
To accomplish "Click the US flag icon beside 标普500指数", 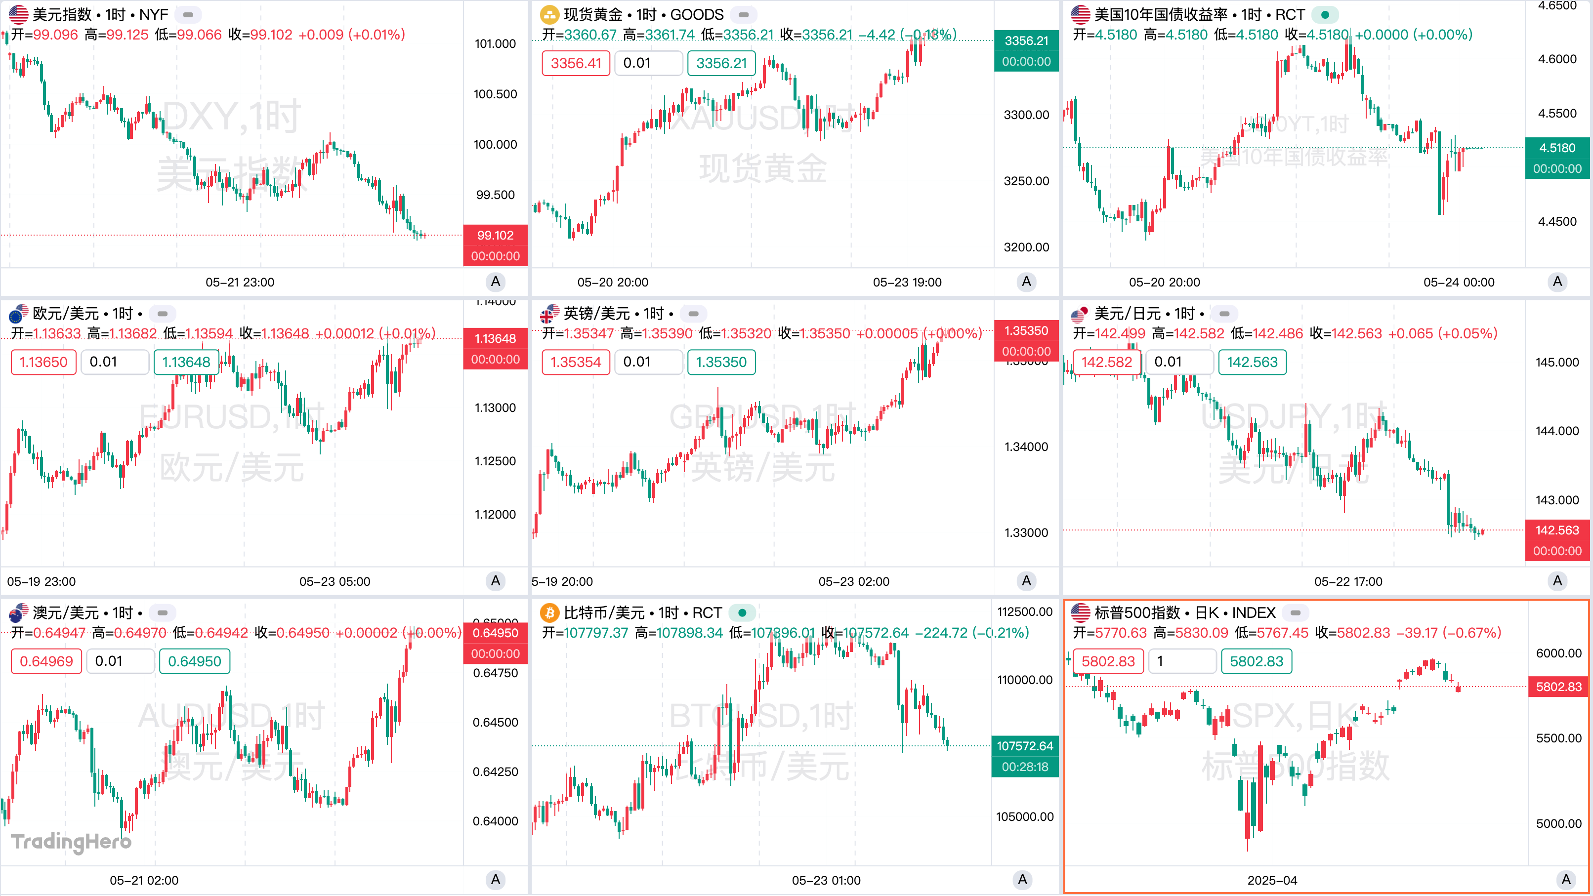I will pyautogui.click(x=1080, y=613).
